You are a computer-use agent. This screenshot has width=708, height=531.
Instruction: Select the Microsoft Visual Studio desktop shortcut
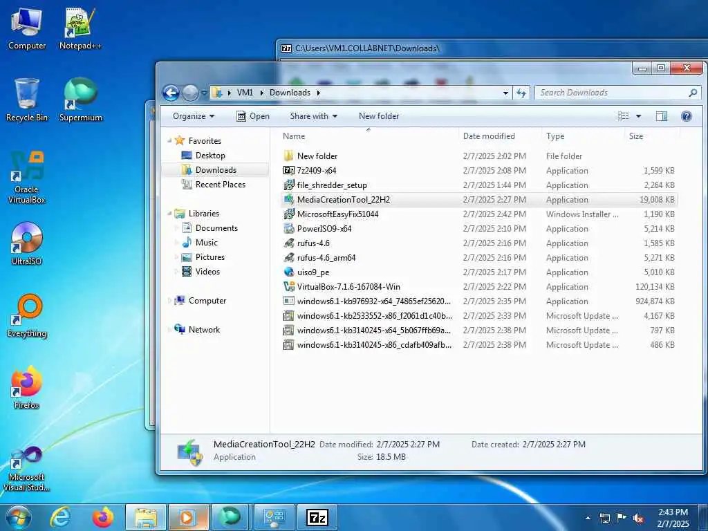(27, 468)
